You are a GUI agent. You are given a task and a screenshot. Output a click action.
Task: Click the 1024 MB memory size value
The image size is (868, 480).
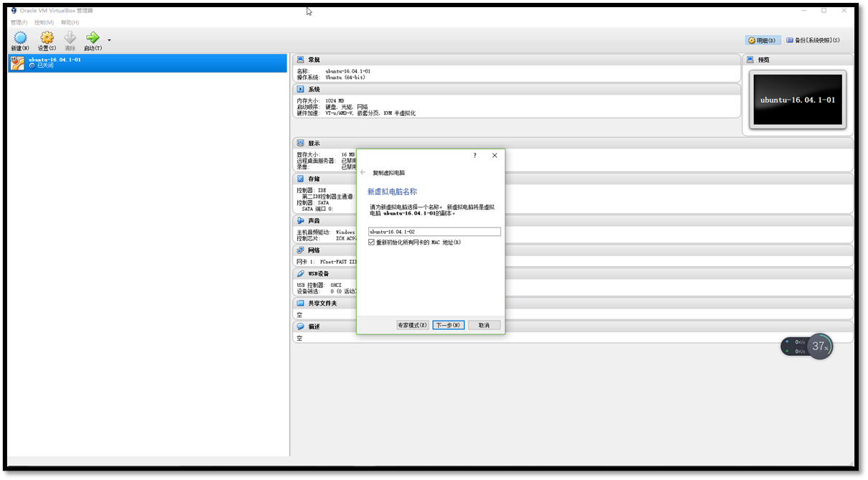tap(335, 101)
